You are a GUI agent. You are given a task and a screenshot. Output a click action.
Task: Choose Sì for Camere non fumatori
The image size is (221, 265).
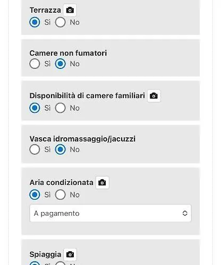click(x=35, y=64)
